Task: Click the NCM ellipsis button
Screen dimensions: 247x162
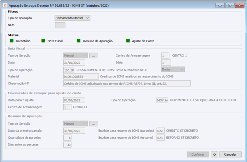Action: tap(60, 25)
